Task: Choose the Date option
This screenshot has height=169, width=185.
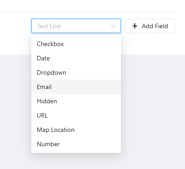Action: [x=76, y=58]
